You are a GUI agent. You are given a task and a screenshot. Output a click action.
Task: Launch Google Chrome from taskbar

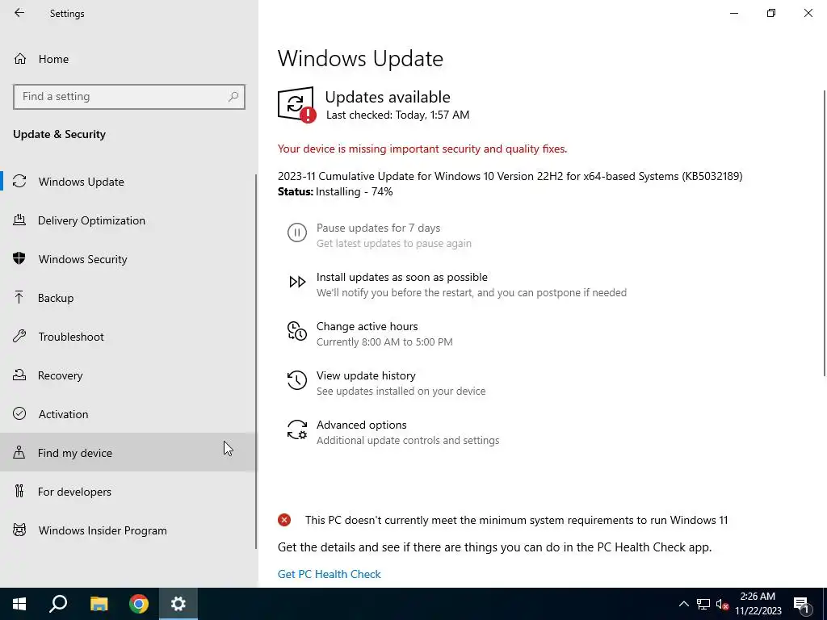tap(139, 604)
